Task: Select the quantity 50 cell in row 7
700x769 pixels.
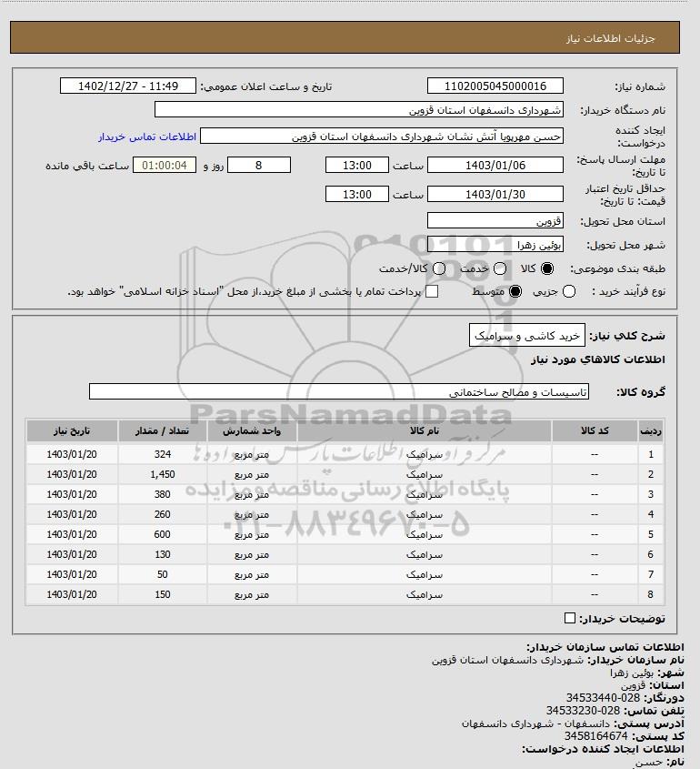Action: [163, 574]
